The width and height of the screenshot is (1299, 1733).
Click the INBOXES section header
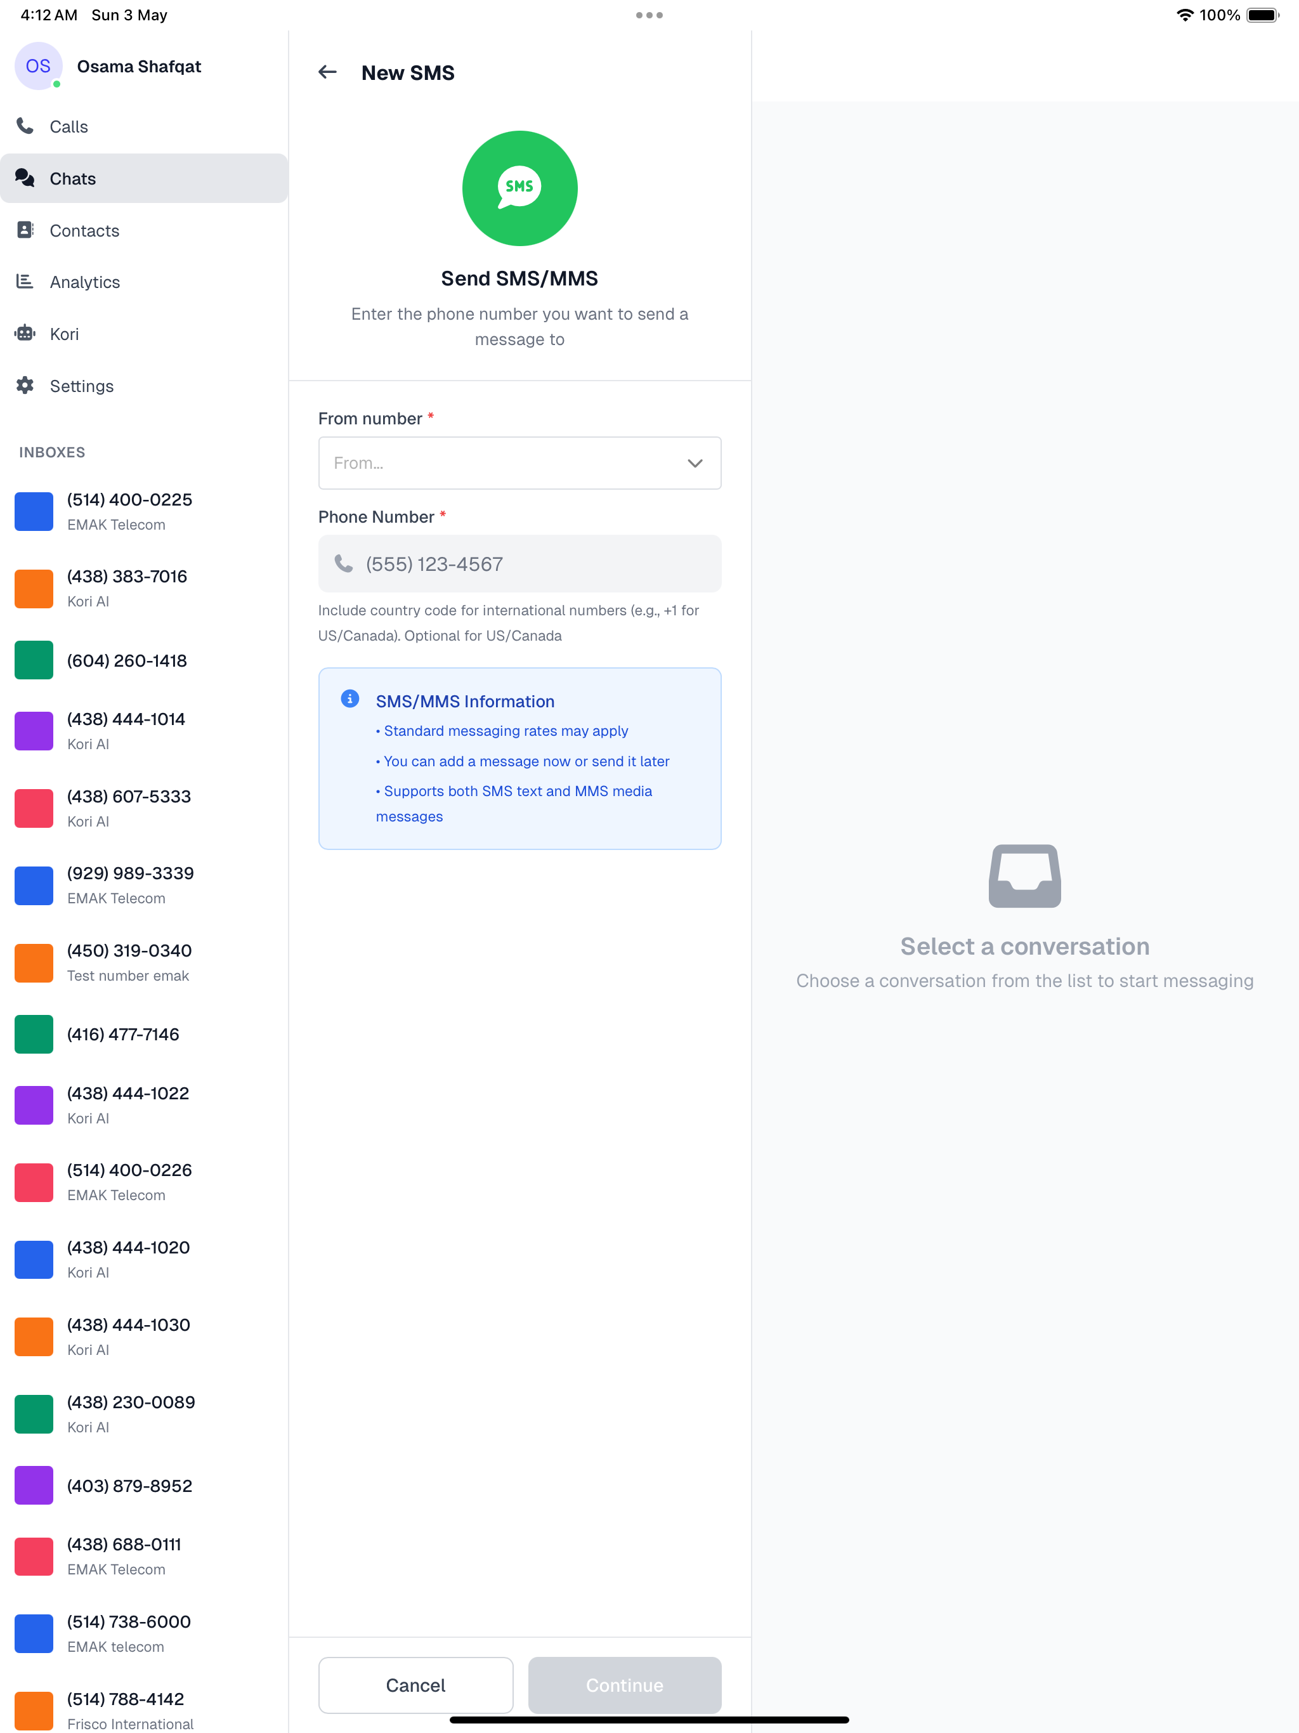point(52,452)
